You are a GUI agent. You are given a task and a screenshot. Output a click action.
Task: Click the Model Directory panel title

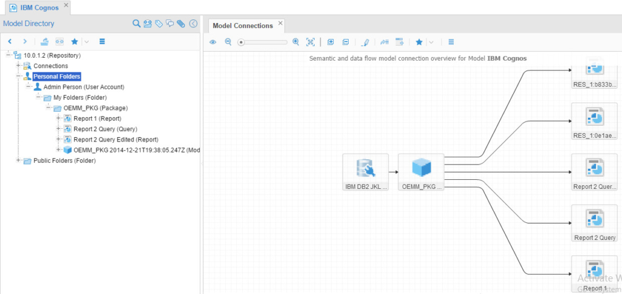29,24
